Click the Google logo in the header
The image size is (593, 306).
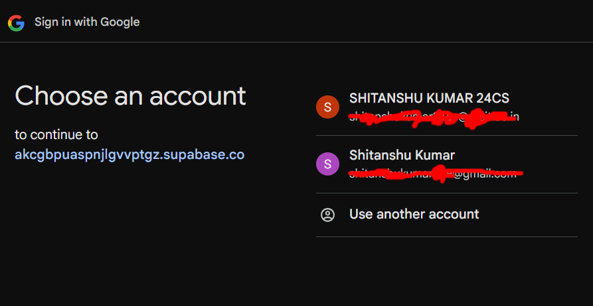[16, 22]
